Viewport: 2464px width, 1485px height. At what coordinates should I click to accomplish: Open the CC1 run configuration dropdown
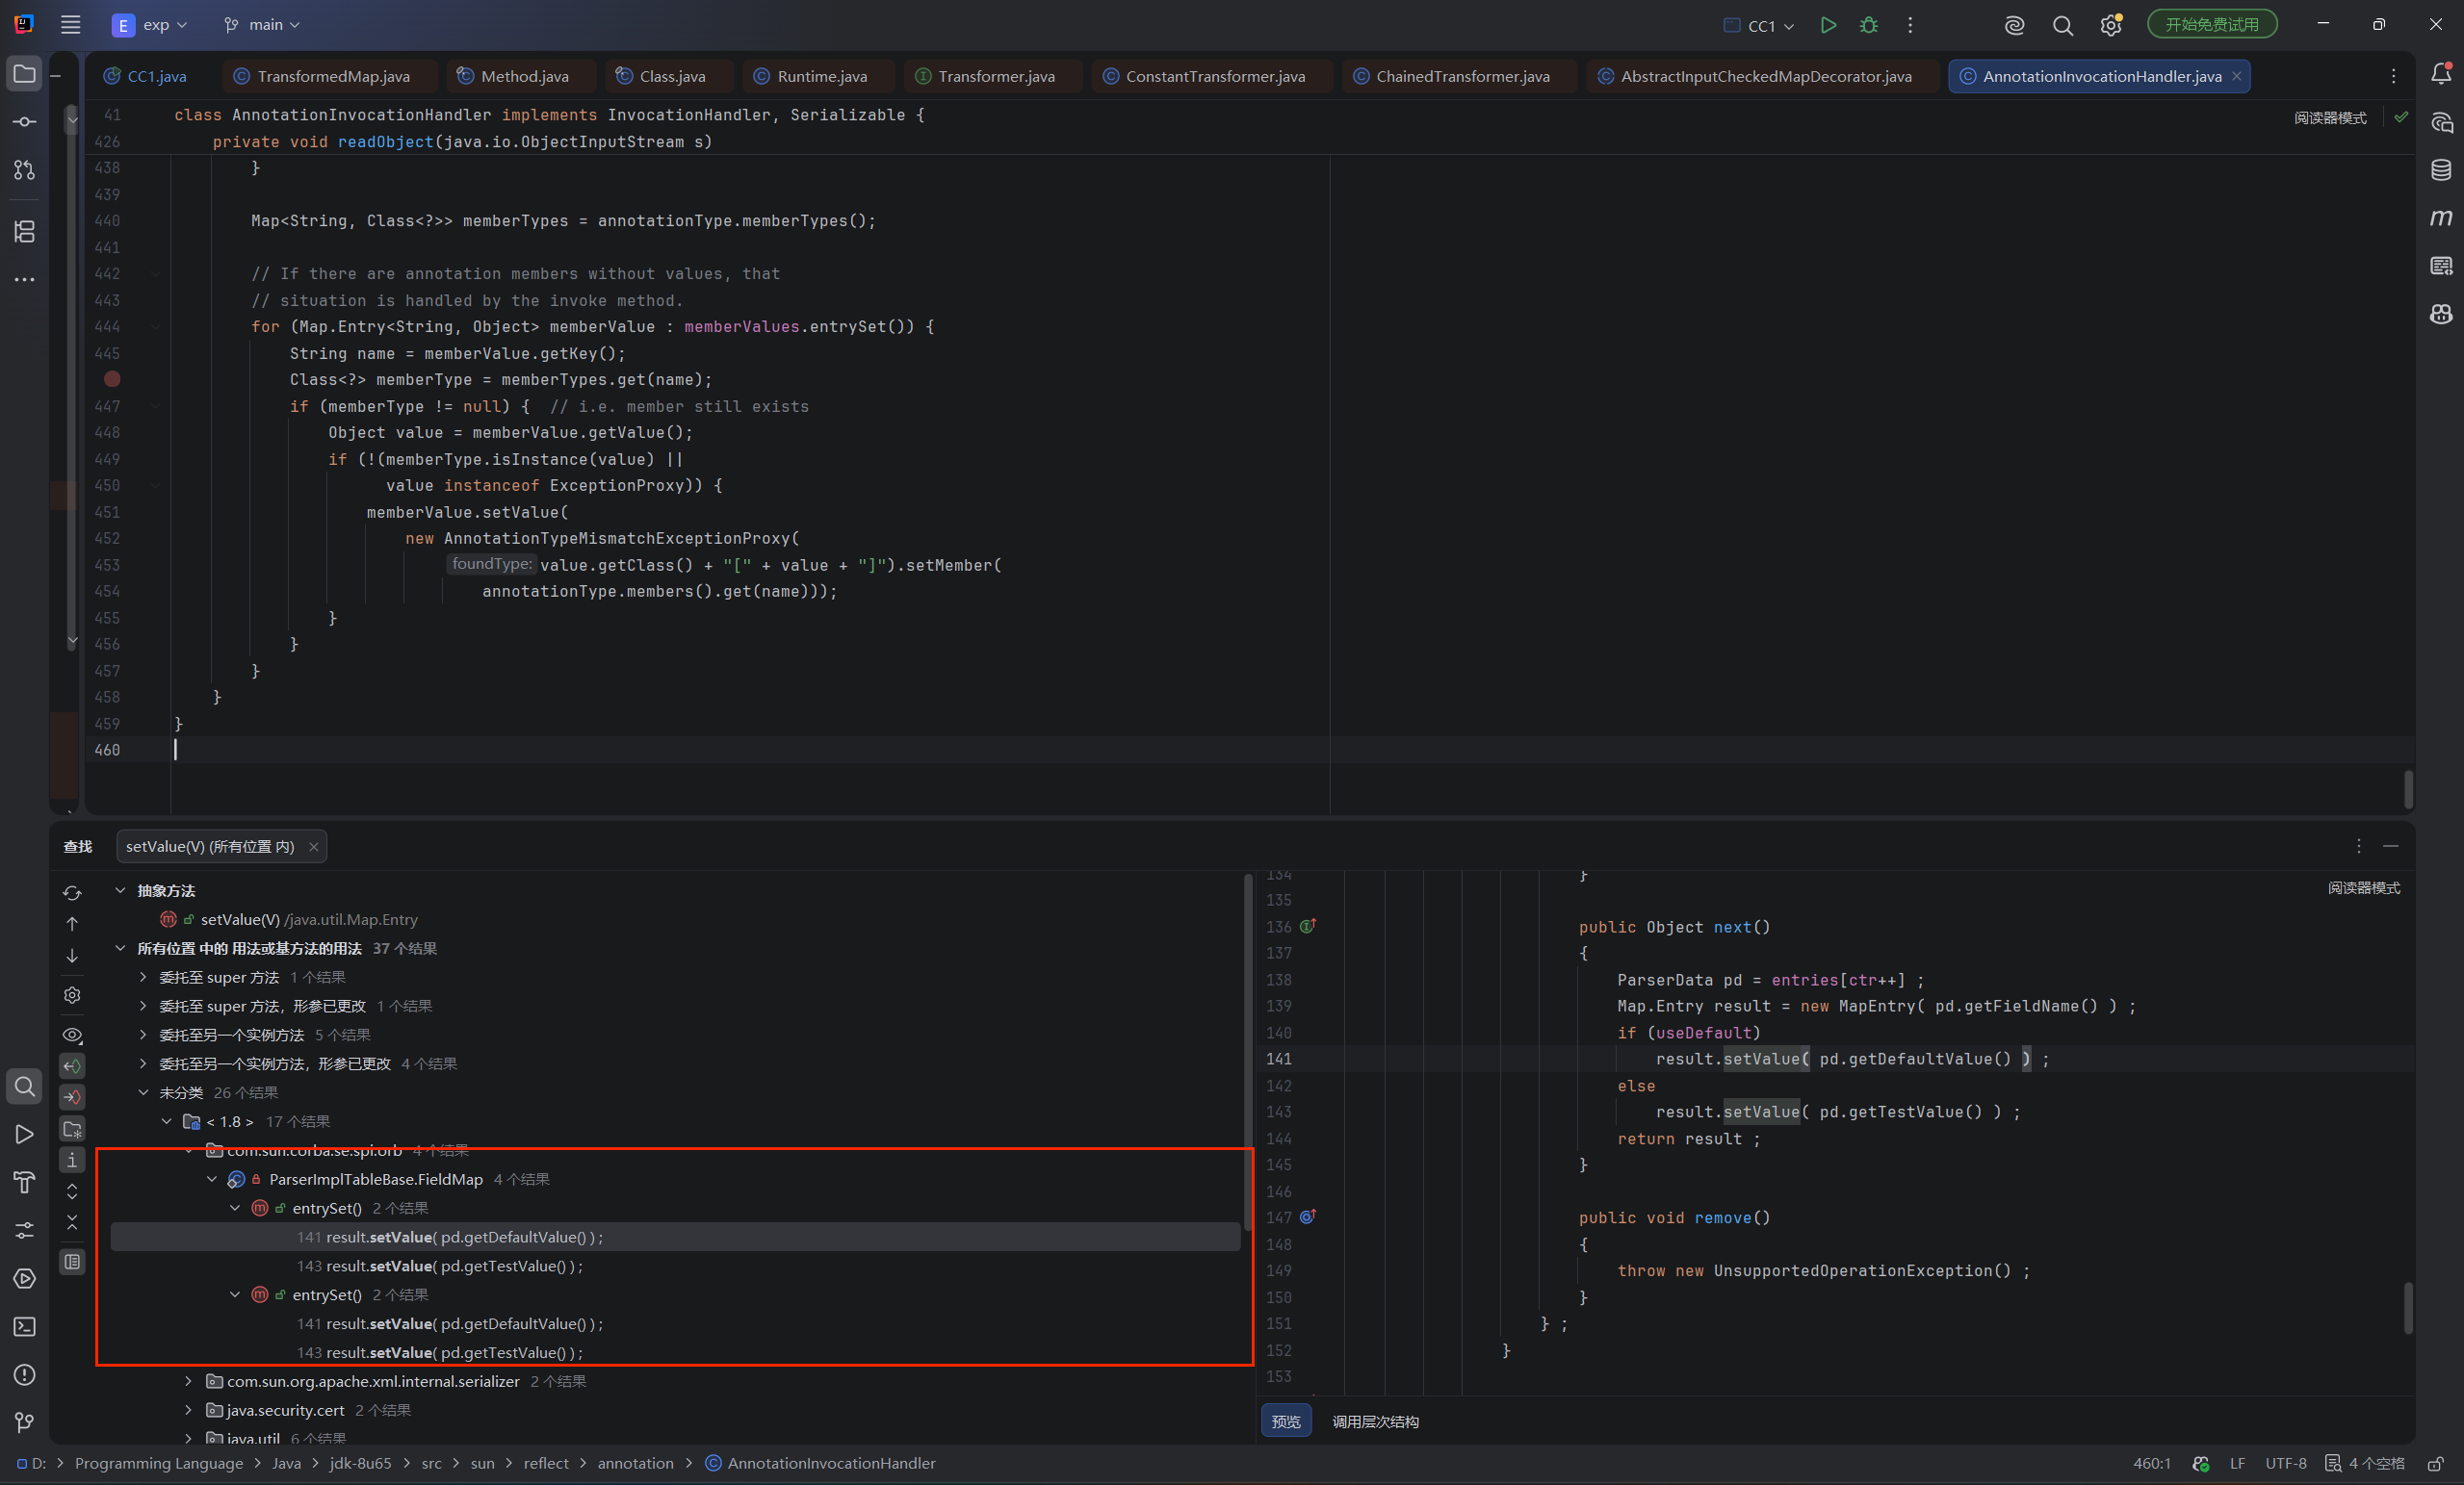1760,26
